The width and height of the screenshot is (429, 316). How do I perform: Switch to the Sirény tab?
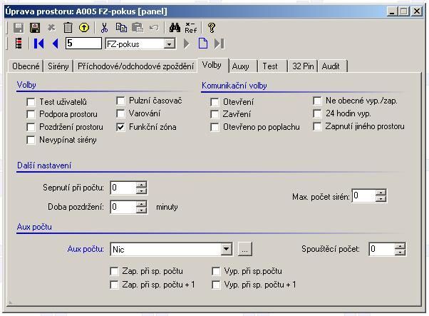(x=58, y=66)
